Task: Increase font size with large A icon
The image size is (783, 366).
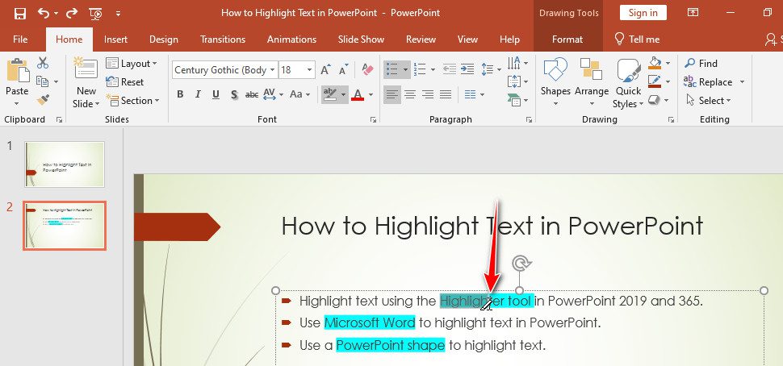Action: pyautogui.click(x=325, y=70)
